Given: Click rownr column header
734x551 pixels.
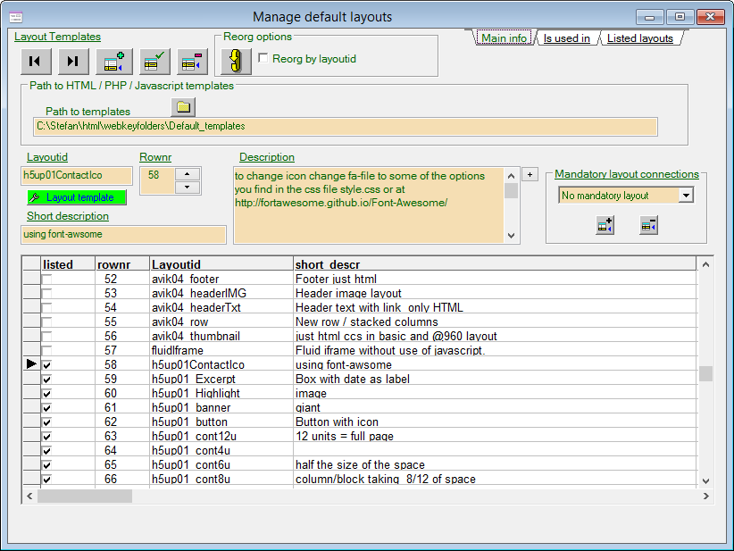Looking at the screenshot, I should point(122,264).
